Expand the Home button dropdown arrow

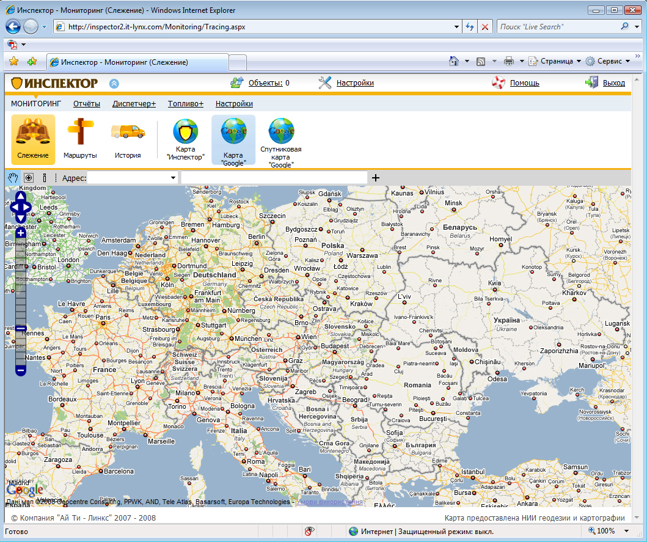tap(467, 61)
